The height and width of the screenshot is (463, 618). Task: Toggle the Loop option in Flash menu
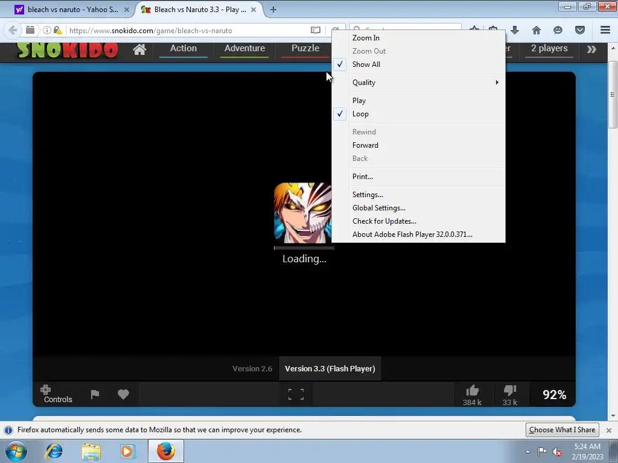point(418,114)
